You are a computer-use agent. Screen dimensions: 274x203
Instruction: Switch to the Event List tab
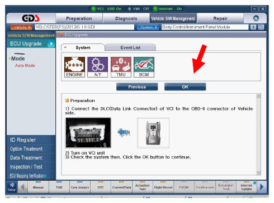coord(130,47)
